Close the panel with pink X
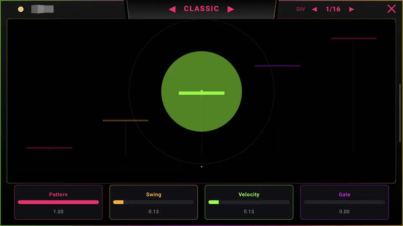The width and height of the screenshot is (403, 226). pos(391,9)
